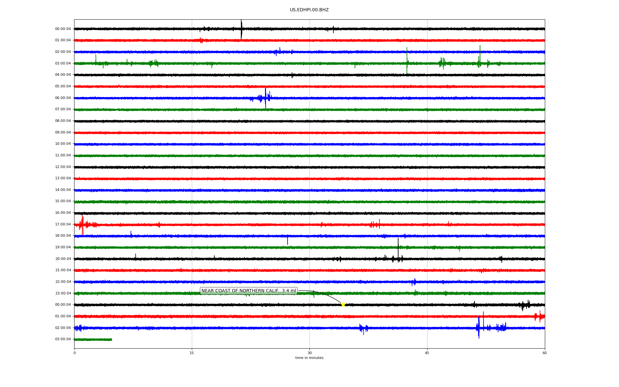Screen dimensions: 619x387
Task: Click the blue burst on the 06:00:04 trace
Action: [265, 97]
